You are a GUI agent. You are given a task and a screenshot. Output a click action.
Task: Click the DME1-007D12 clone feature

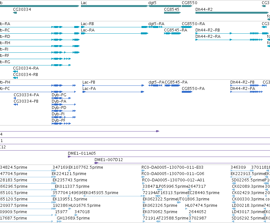pos(182,163)
